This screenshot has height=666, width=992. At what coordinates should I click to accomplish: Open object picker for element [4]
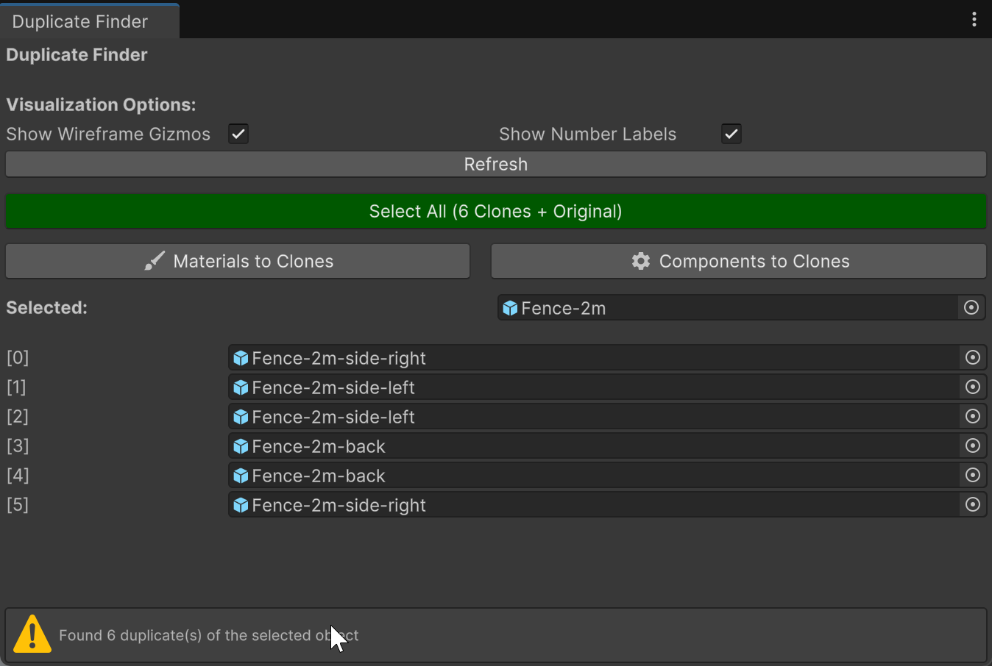(x=972, y=476)
